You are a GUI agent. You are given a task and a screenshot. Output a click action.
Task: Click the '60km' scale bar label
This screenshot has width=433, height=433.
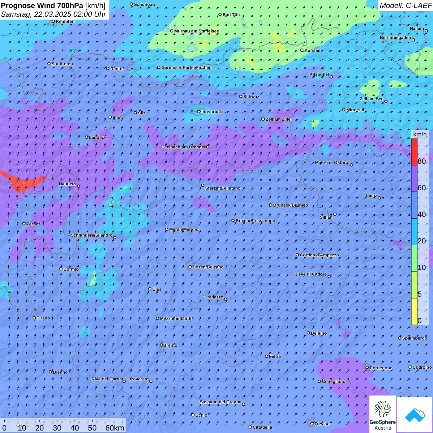115,428
